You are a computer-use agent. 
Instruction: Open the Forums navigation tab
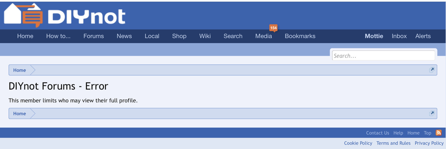(x=93, y=36)
